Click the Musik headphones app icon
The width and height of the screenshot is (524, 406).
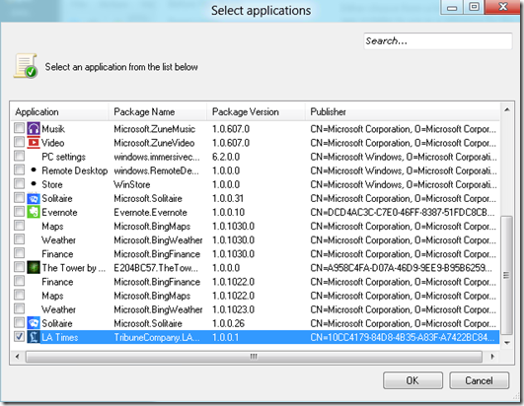[34, 128]
